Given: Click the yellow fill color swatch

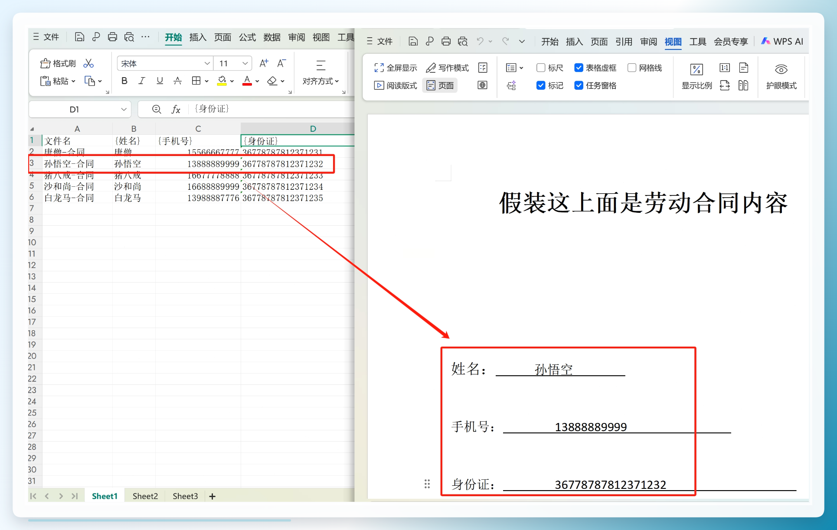Looking at the screenshot, I should pos(222,81).
